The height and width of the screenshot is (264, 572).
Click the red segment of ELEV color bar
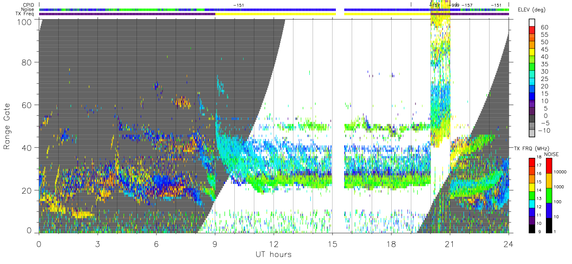pos(533,30)
